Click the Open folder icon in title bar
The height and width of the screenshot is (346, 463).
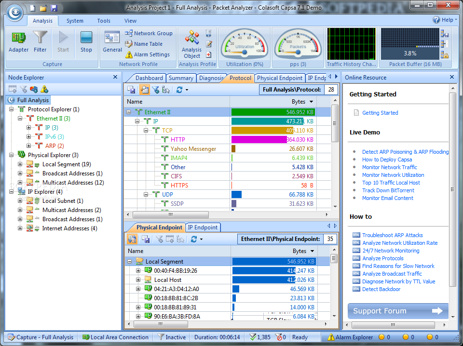[43, 8]
